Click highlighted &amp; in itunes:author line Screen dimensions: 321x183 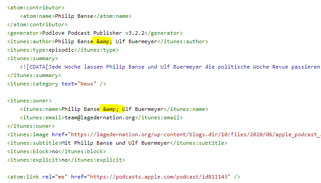104,41
